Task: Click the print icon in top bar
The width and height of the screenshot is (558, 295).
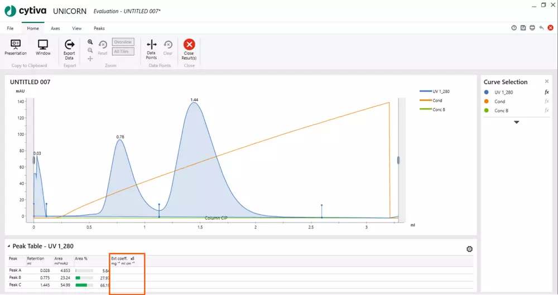Action: [532, 28]
